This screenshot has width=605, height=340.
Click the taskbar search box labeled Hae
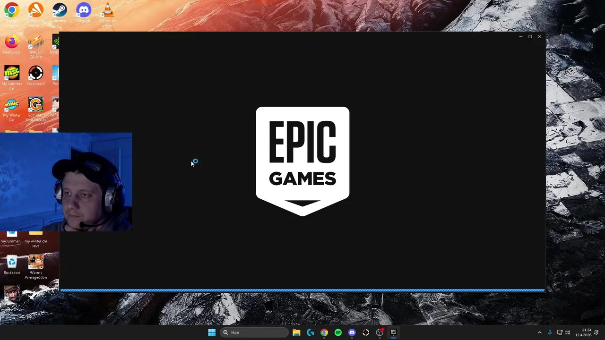[254, 332]
